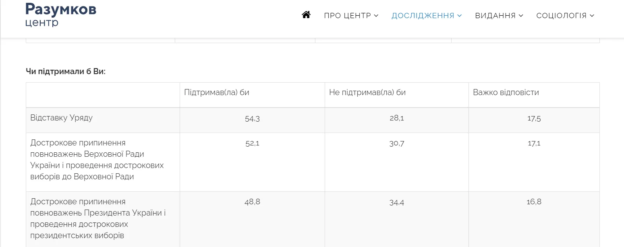
Task: Click the home icon in navigation bar
Action: [306, 15]
